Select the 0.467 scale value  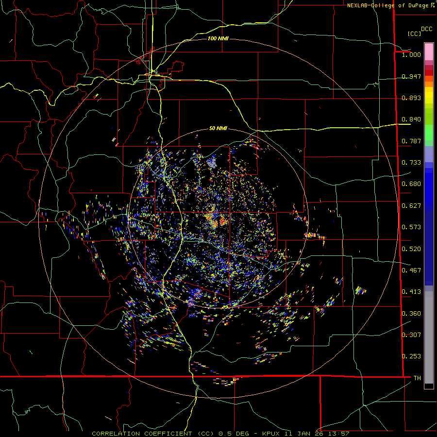tap(411, 270)
